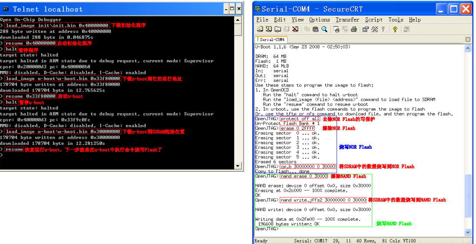Open the Tools menu in SecureCRT
476x244 pixels.
(396, 19)
